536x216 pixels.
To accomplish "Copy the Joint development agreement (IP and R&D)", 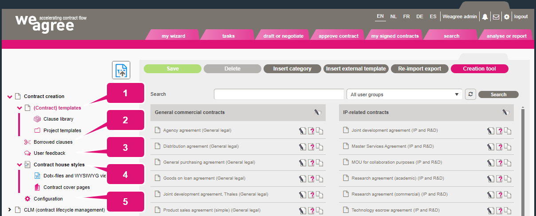I will (x=508, y=131).
